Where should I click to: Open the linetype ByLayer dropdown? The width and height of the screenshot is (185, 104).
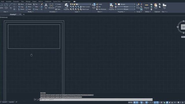(x=126, y=9)
